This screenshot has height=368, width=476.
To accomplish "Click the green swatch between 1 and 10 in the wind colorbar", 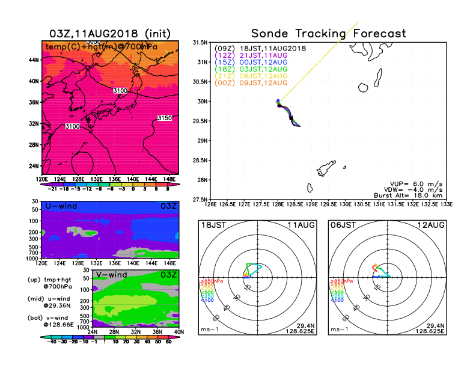I will 109,337.
